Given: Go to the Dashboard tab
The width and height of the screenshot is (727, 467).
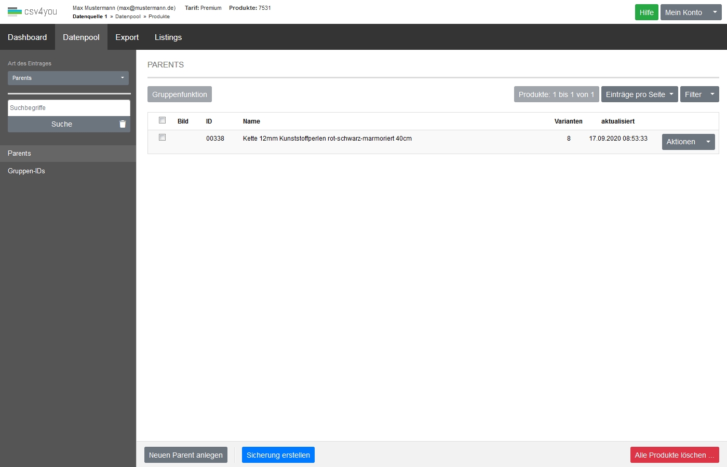Looking at the screenshot, I should 28,37.
